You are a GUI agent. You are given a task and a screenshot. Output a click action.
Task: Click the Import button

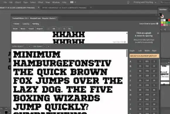[x=40, y=29]
